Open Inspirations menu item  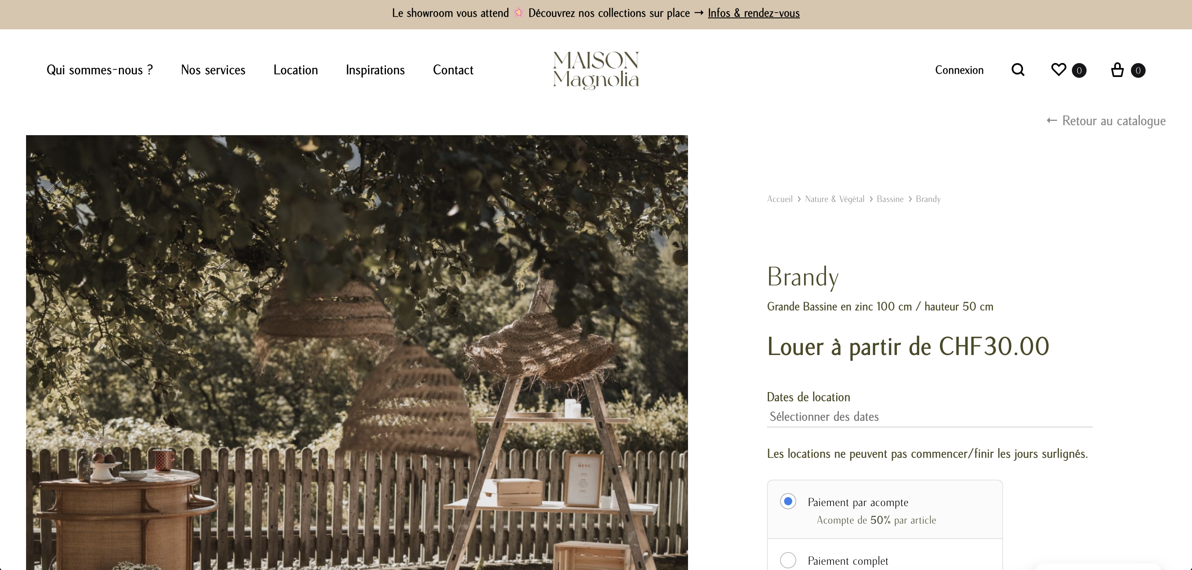click(x=375, y=70)
